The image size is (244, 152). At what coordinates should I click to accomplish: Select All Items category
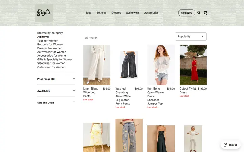pyautogui.click(x=43, y=37)
